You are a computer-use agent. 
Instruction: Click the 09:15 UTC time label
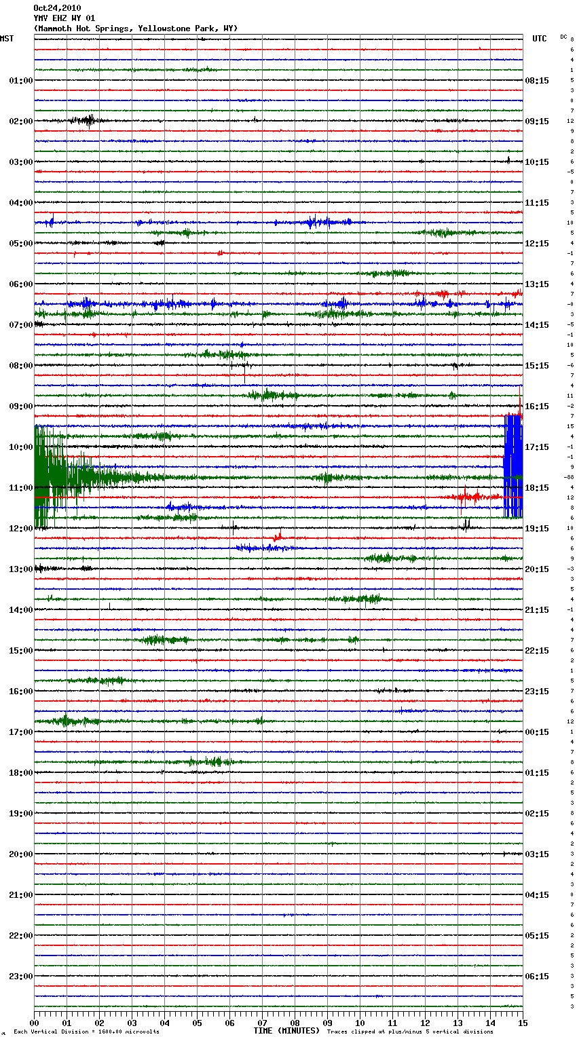tap(537, 121)
